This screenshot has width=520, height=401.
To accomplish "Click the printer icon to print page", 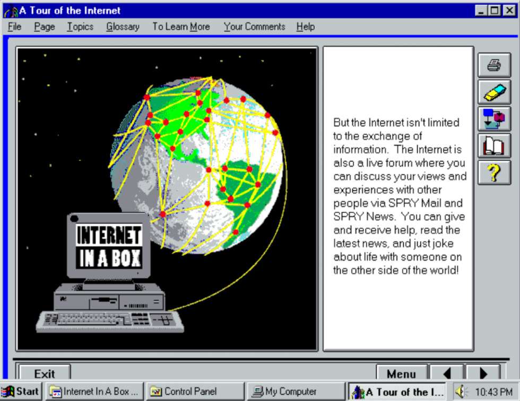I will click(494, 65).
